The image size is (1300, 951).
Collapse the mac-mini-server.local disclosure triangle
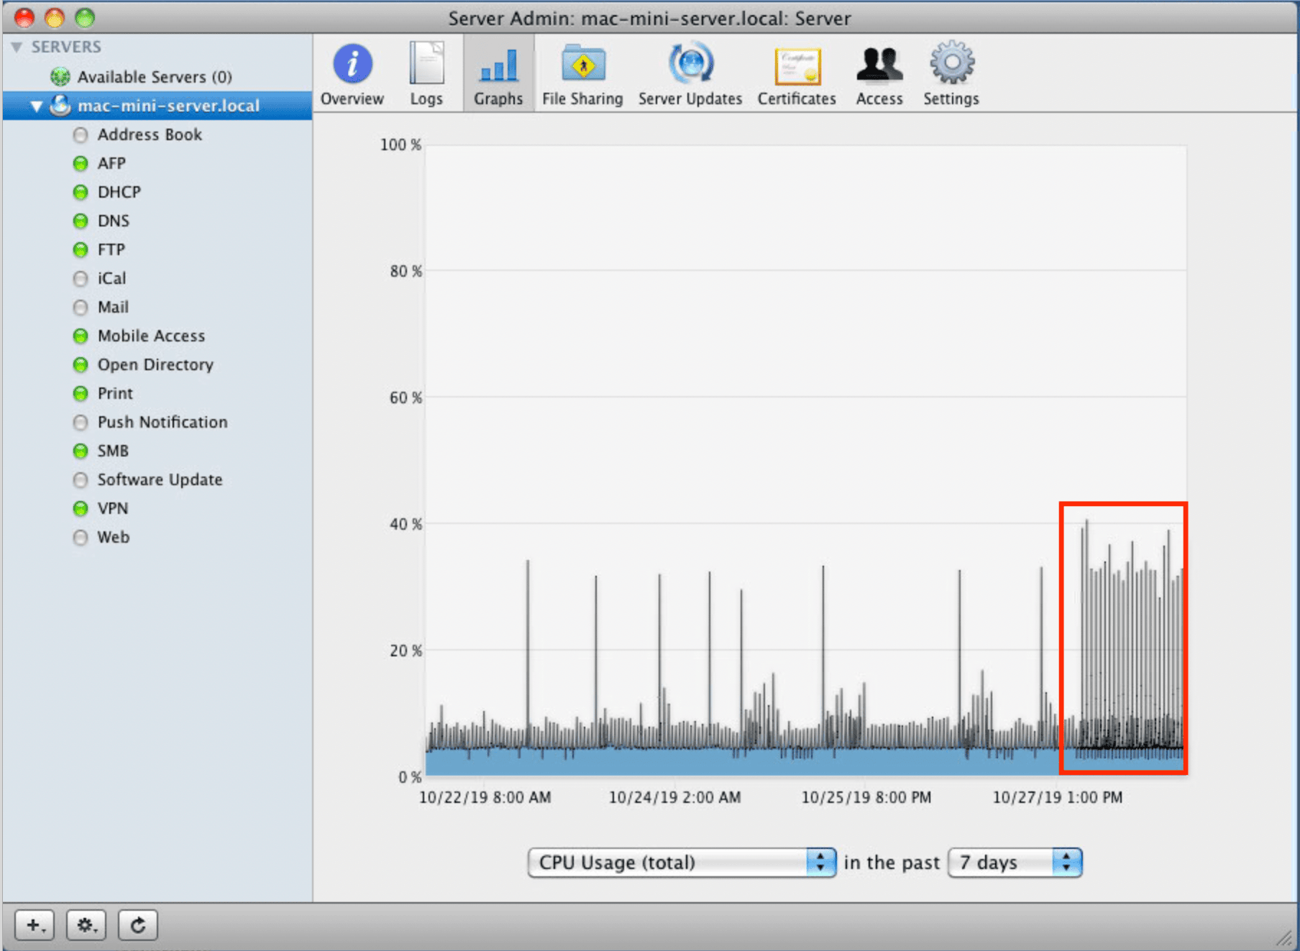coord(36,106)
